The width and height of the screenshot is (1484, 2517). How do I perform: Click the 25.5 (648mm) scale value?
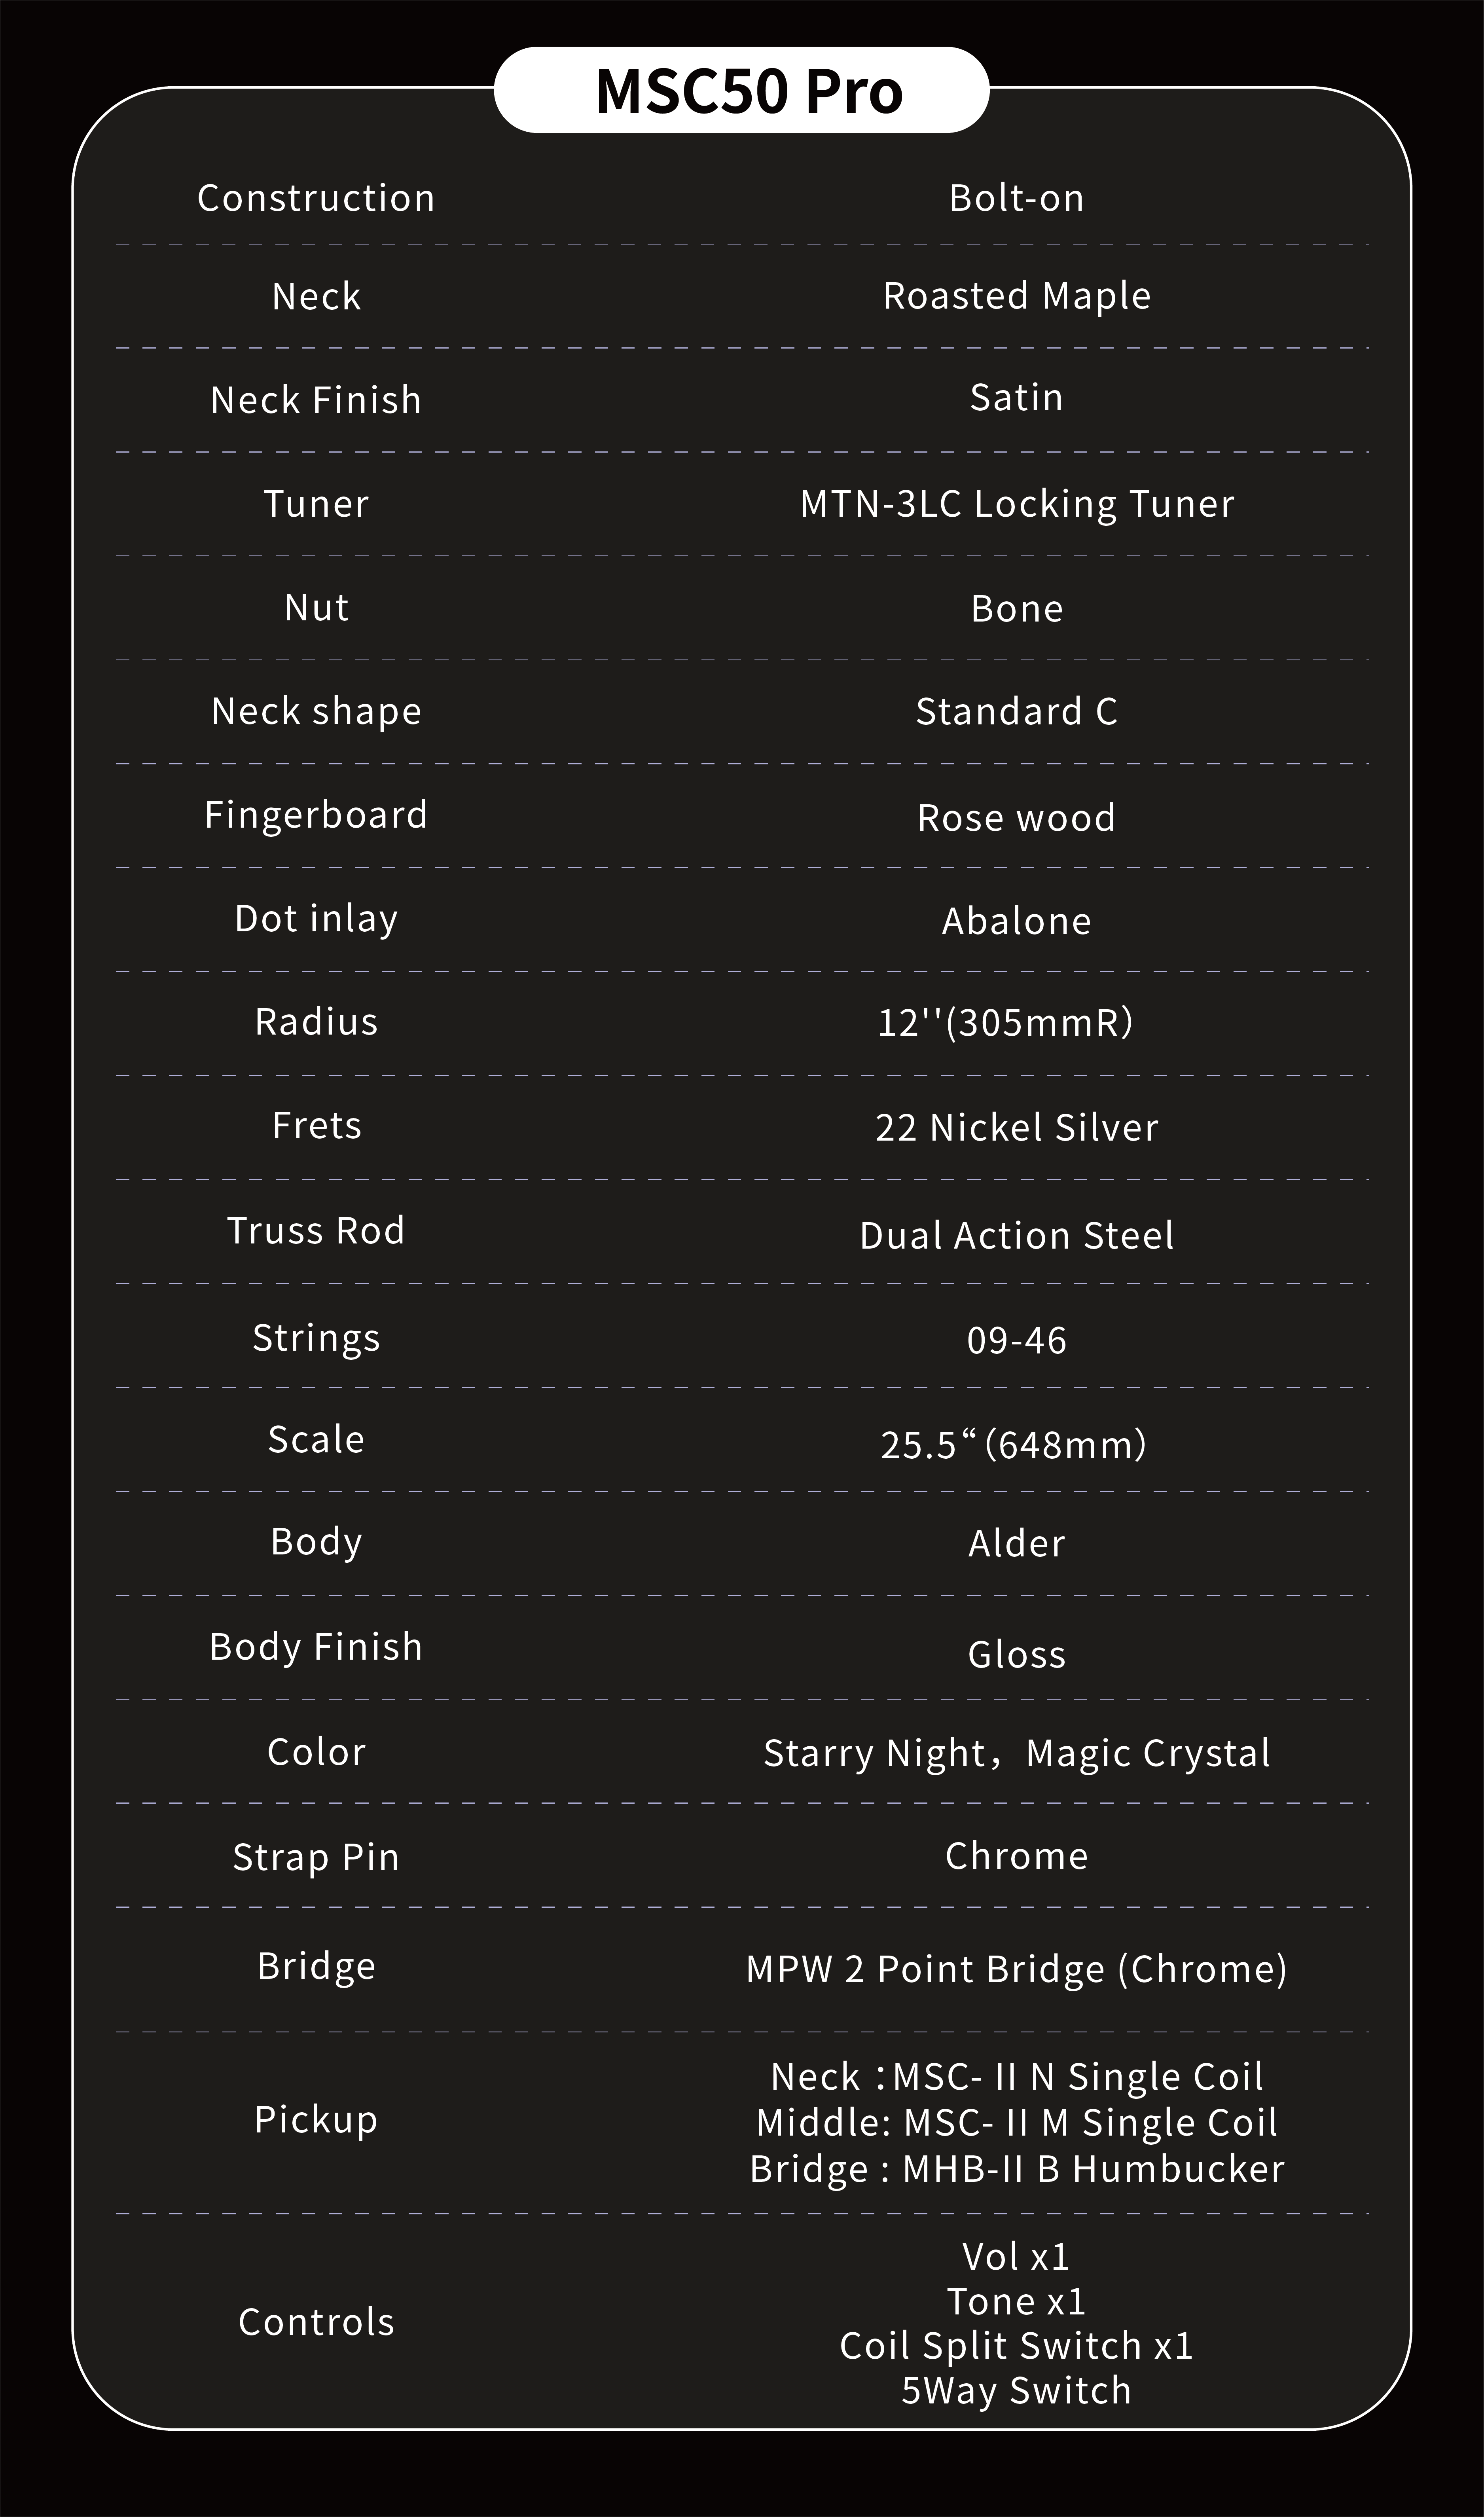tap(1013, 1444)
